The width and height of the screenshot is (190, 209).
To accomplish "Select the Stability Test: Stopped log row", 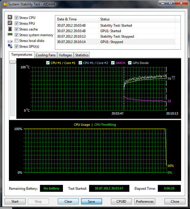I will click(117, 37).
